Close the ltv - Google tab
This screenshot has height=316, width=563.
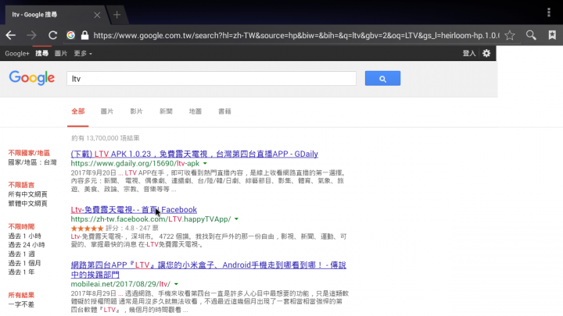pyautogui.click(x=97, y=15)
